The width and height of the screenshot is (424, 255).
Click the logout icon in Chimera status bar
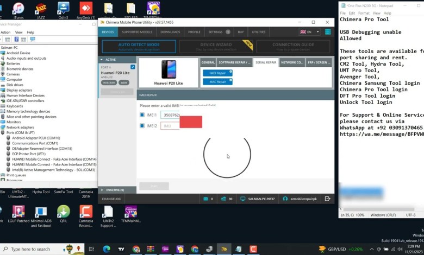pos(327,199)
